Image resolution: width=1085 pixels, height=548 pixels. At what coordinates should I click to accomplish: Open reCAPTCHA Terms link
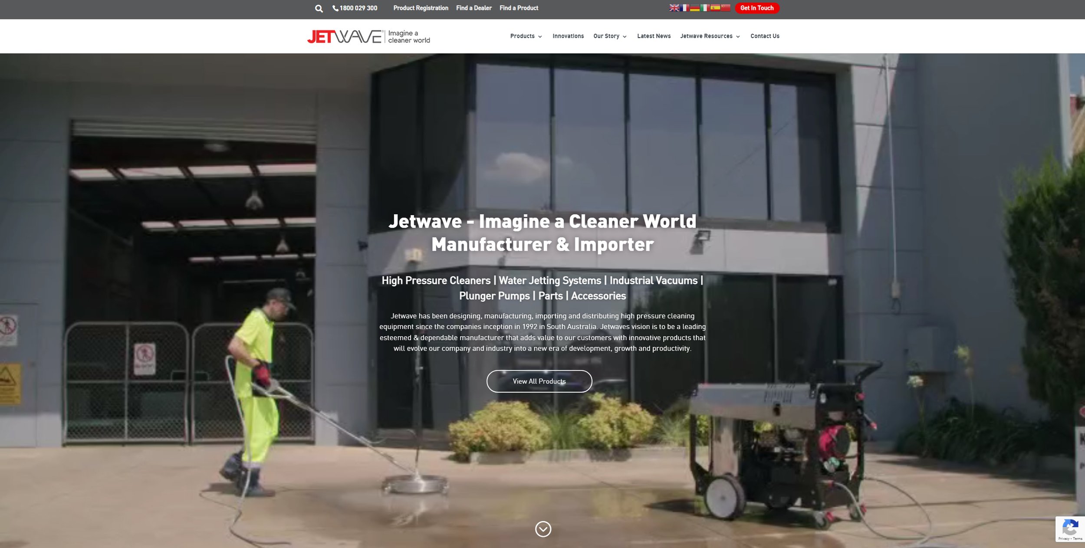point(1078,538)
